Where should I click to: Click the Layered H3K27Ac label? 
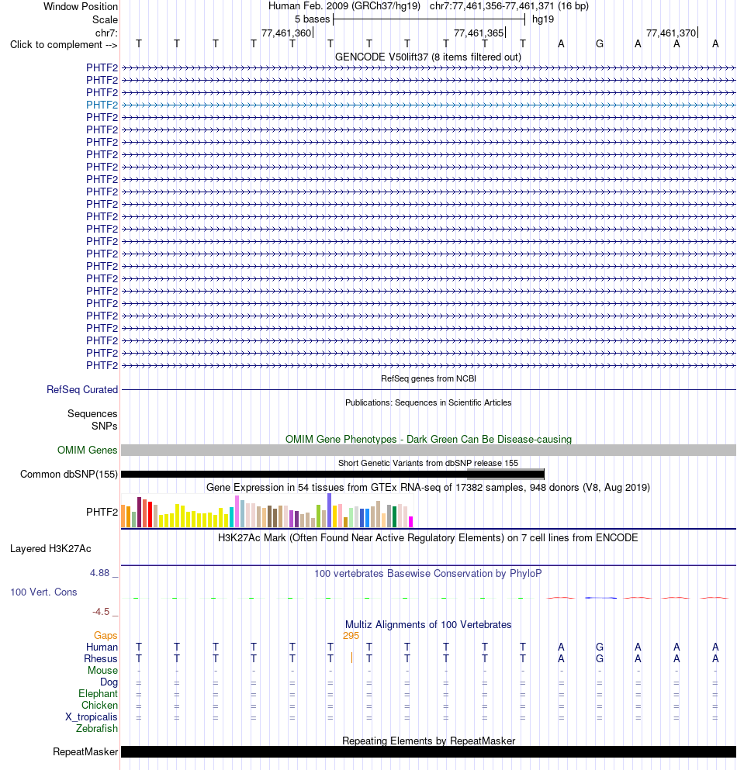pos(50,548)
